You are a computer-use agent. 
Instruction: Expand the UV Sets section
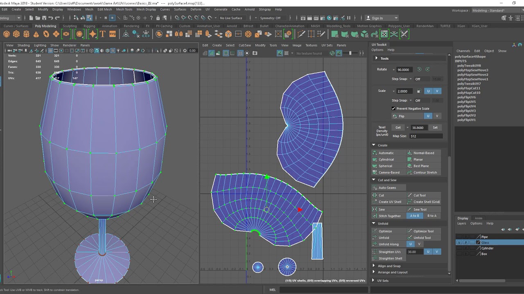(373, 281)
